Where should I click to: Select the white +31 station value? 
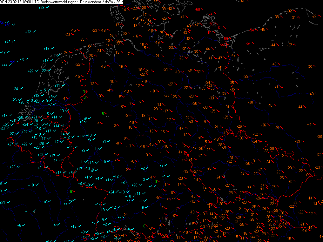(13, 120)
